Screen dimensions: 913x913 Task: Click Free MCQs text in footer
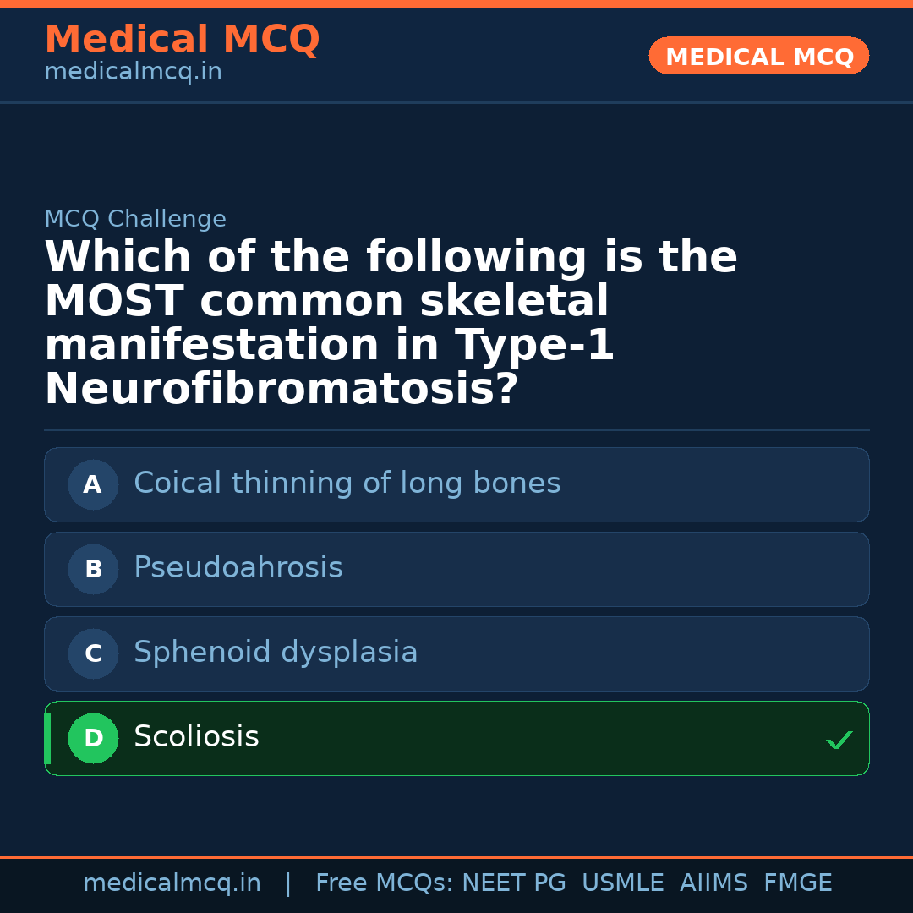[384, 883]
